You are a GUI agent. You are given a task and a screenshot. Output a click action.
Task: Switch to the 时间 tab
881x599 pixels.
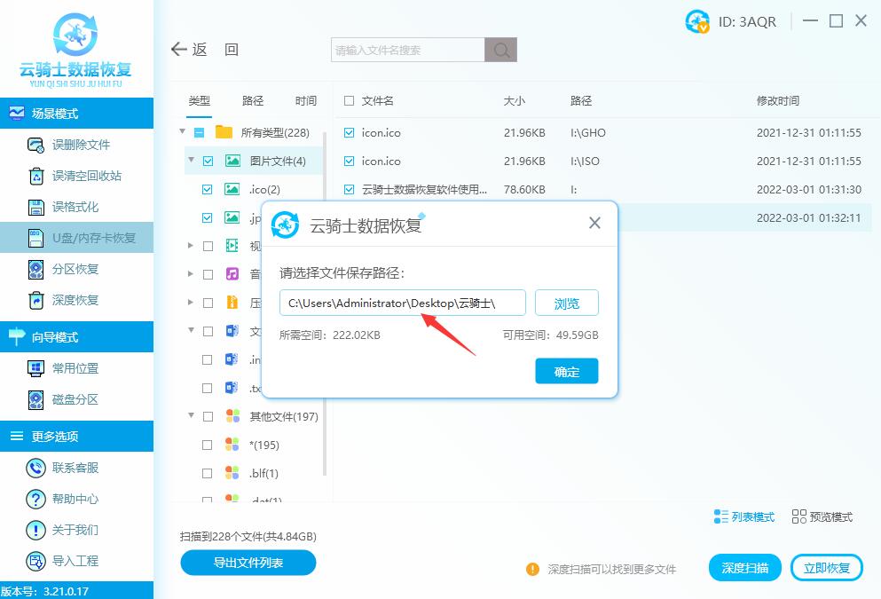coord(305,101)
